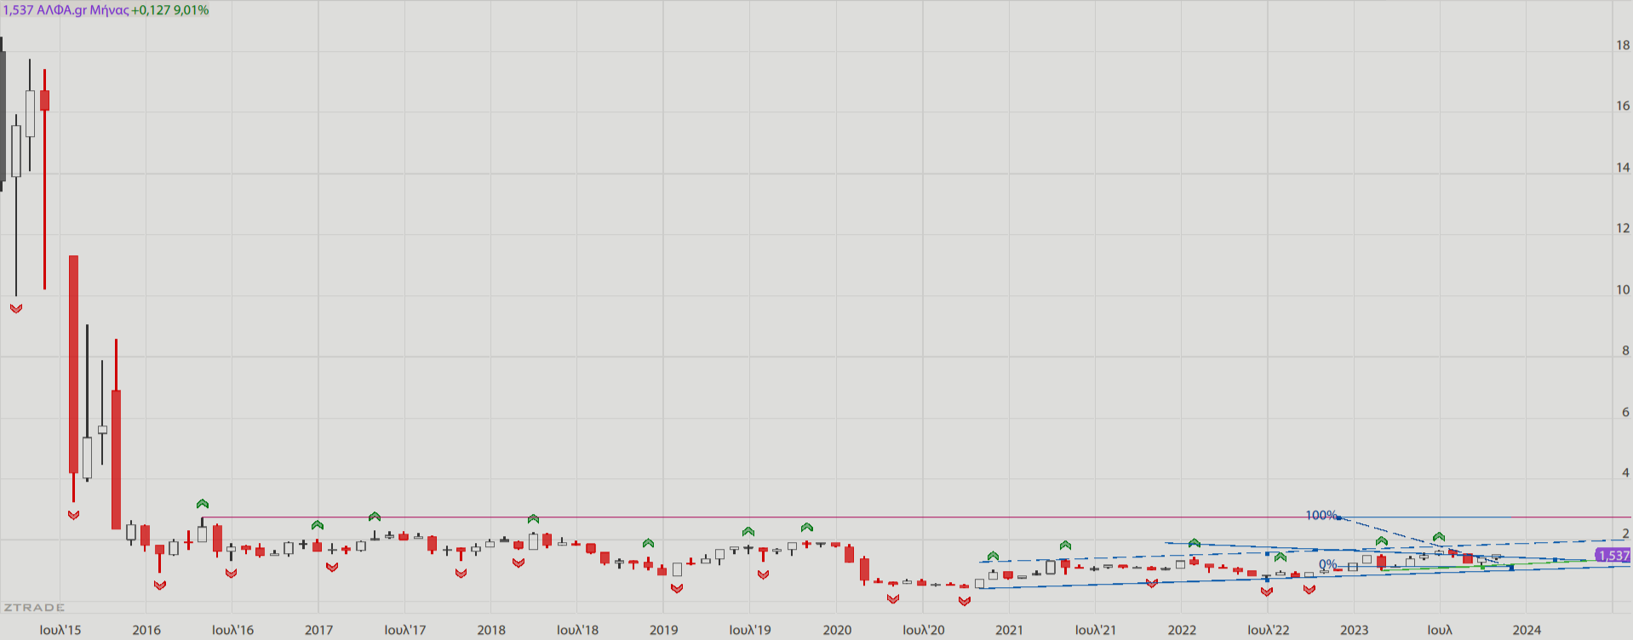
Task: Pick the green up marker just after 2023
Action: [x=1382, y=541]
